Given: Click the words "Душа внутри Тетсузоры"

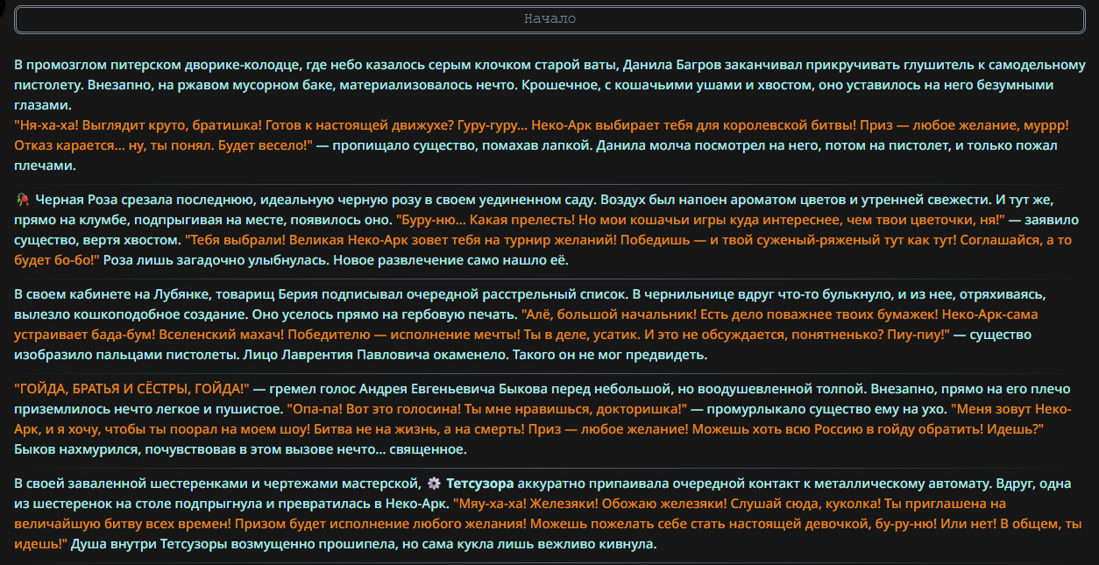Looking at the screenshot, I should (149, 544).
